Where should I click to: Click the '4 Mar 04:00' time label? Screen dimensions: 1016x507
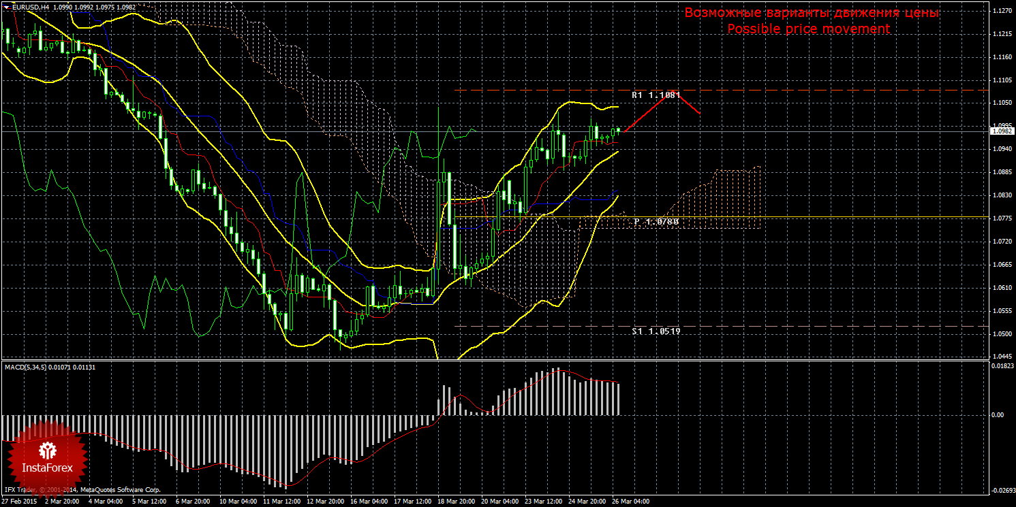click(105, 502)
